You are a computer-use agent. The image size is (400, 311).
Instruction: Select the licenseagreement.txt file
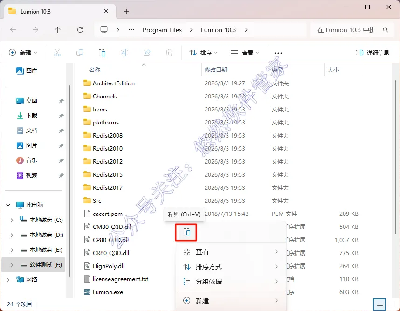click(x=116, y=279)
